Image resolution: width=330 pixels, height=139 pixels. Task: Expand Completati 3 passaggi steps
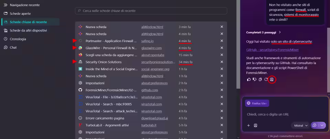point(264,32)
